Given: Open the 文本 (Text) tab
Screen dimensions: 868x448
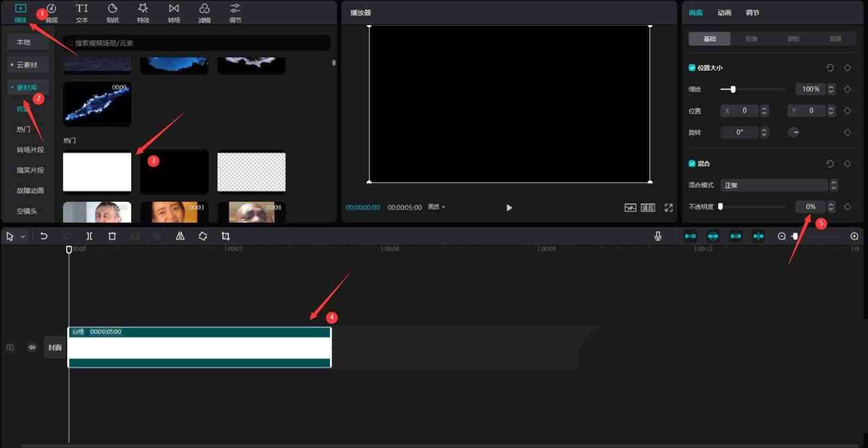Looking at the screenshot, I should (82, 12).
